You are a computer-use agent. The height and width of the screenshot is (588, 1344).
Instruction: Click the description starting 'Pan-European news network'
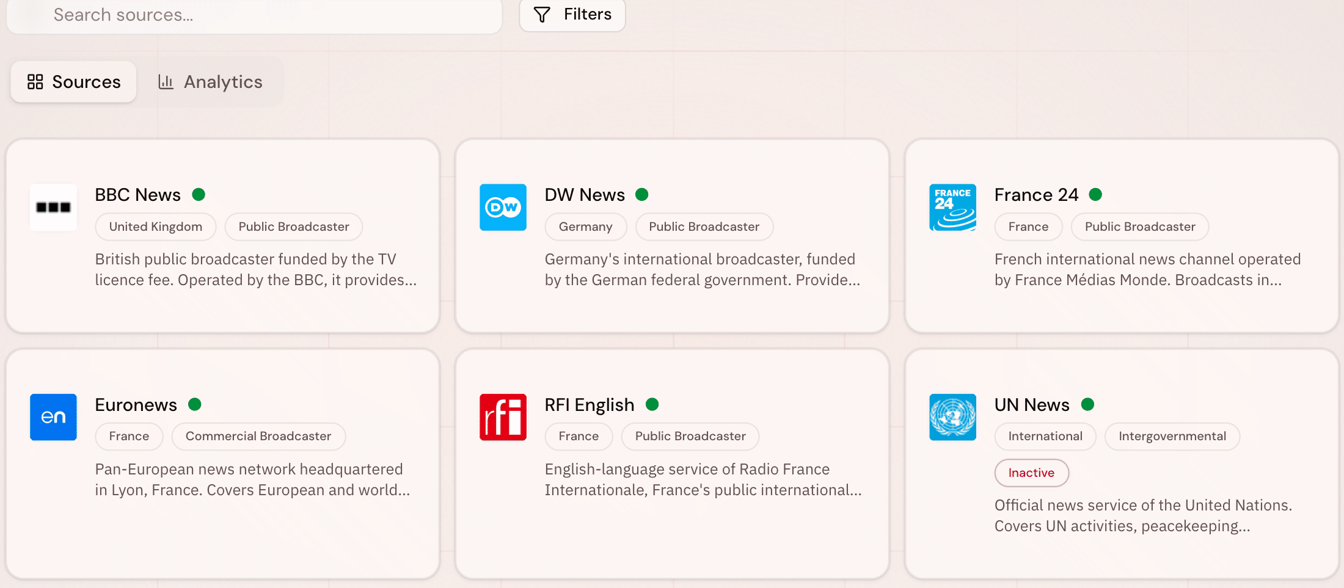pos(252,479)
